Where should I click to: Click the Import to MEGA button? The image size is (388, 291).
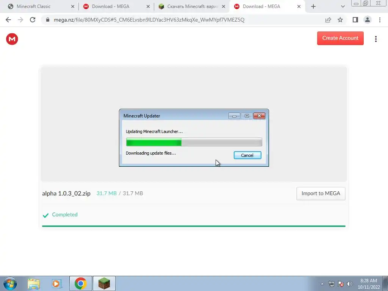pyautogui.click(x=321, y=194)
